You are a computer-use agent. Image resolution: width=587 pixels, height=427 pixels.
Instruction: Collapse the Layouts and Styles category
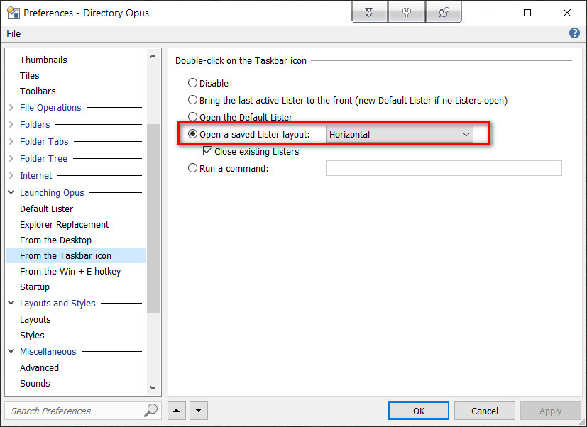pos(11,303)
